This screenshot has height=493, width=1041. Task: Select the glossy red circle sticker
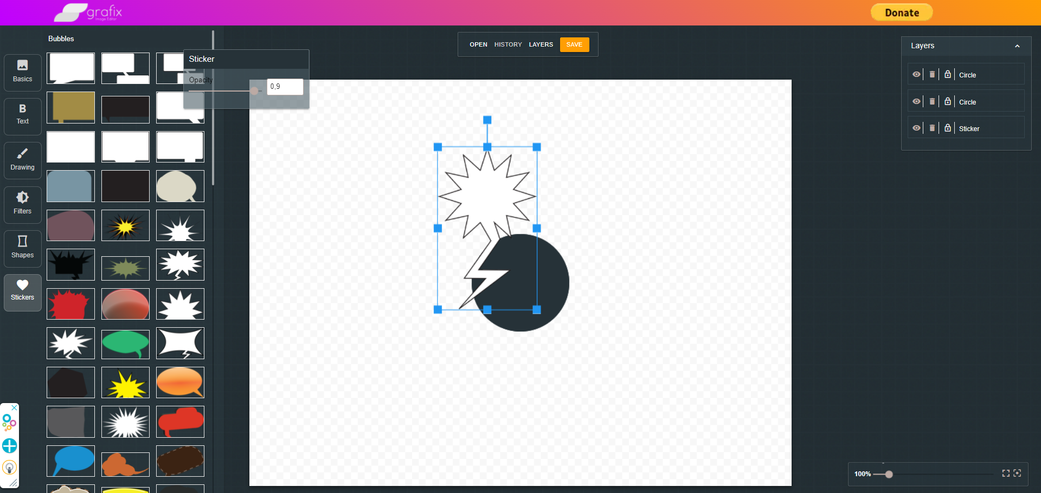coord(126,304)
